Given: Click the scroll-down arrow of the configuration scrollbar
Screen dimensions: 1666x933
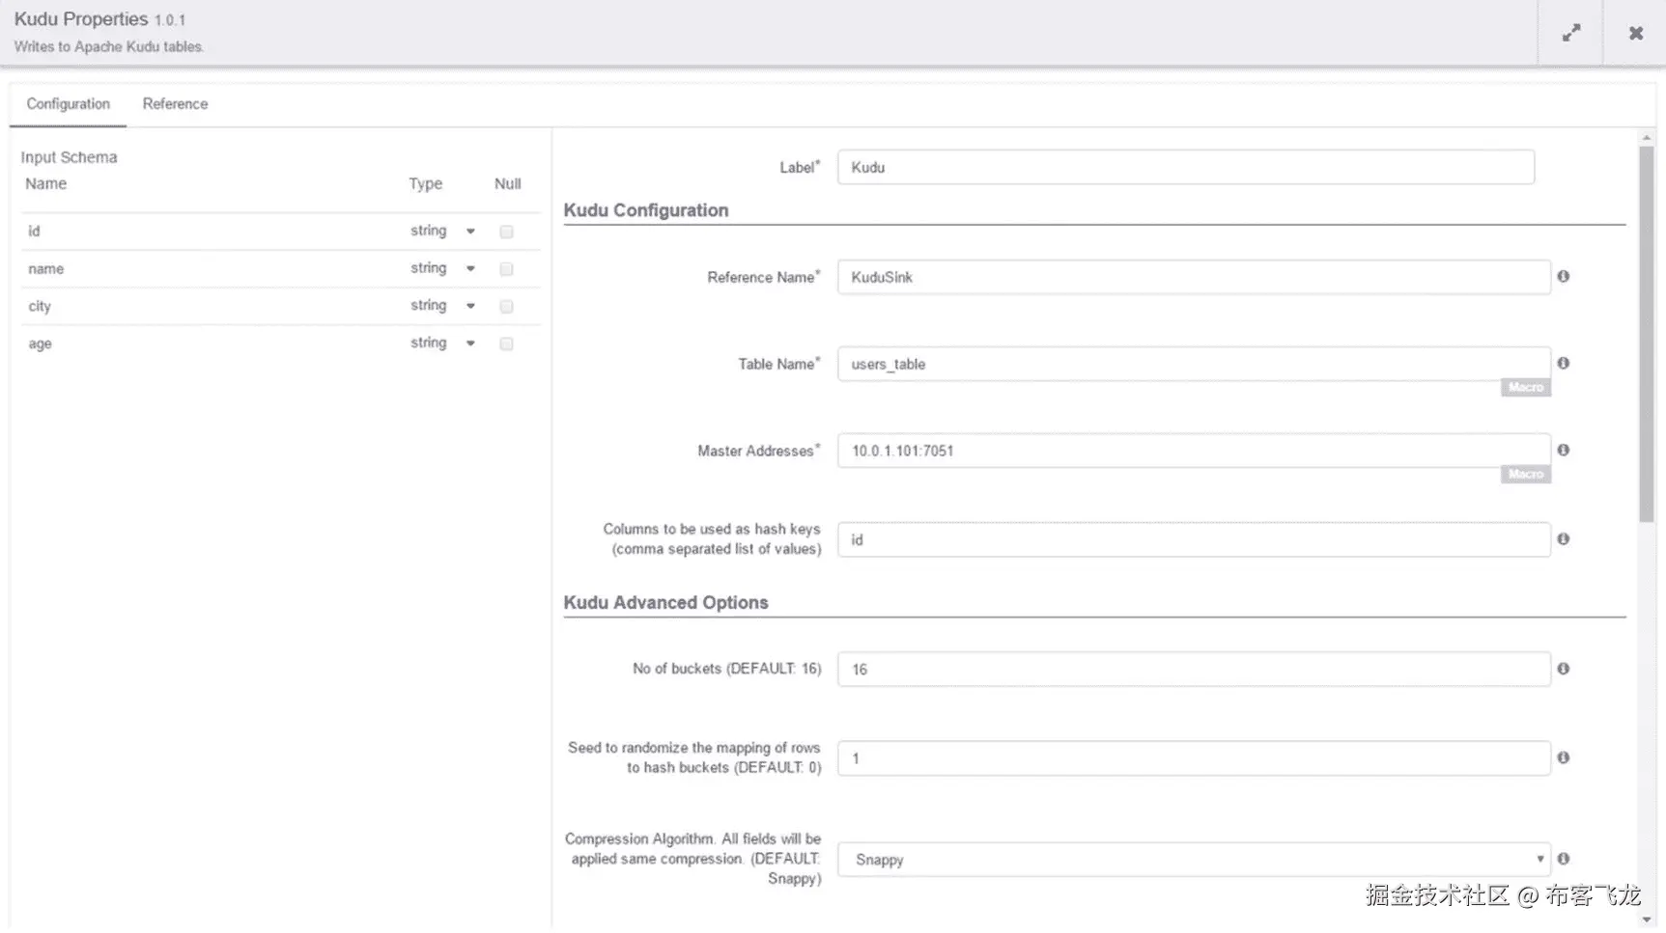Looking at the screenshot, I should [x=1647, y=920].
